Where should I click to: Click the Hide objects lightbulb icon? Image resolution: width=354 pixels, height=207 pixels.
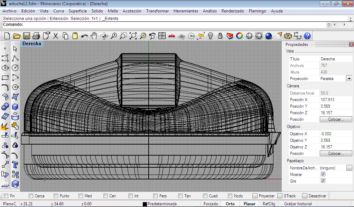click(210, 36)
